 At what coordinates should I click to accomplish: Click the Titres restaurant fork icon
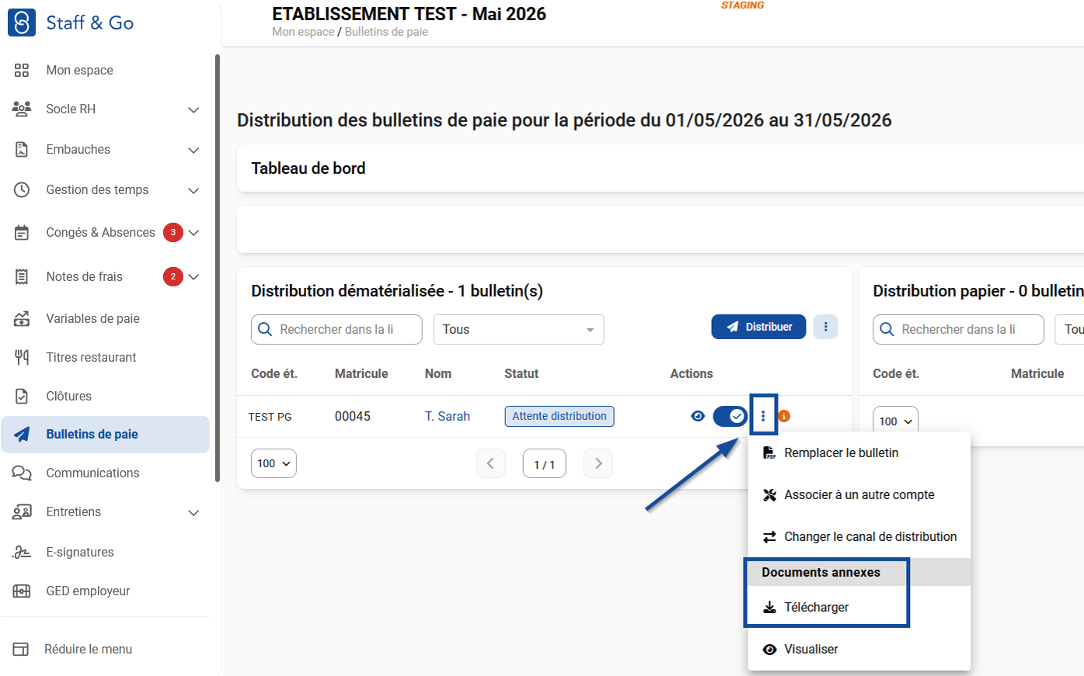[22, 357]
